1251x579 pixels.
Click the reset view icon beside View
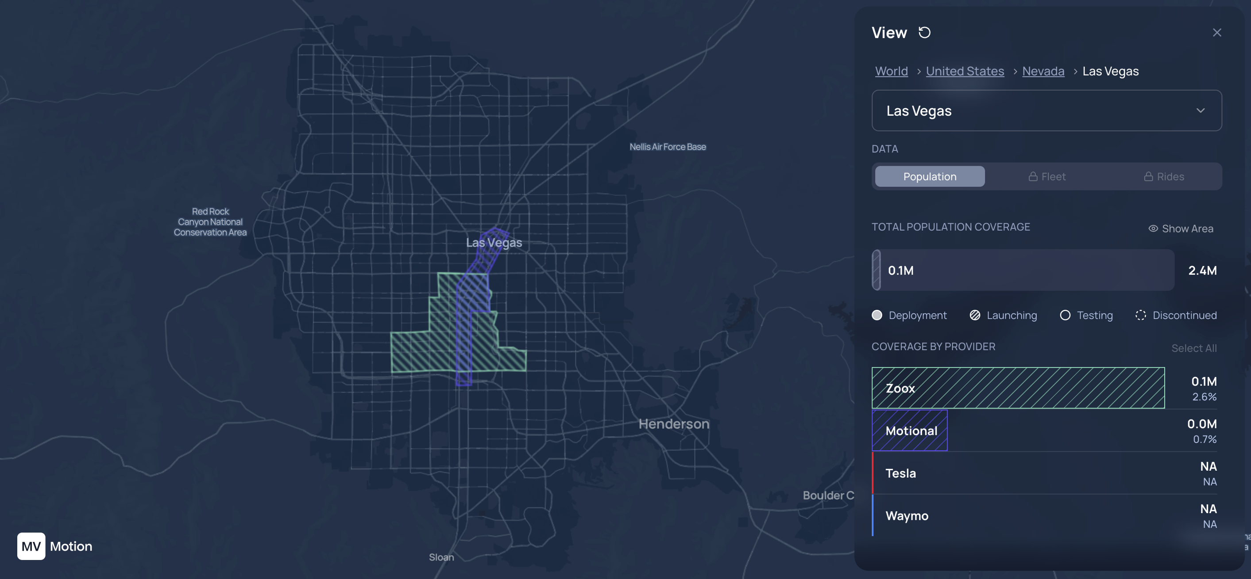tap(925, 32)
